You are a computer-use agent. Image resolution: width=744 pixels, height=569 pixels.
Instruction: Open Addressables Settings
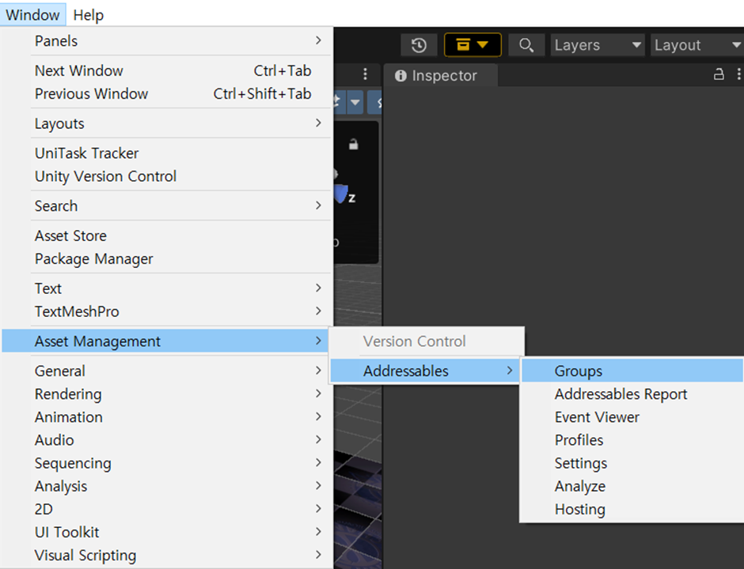[x=632, y=463]
